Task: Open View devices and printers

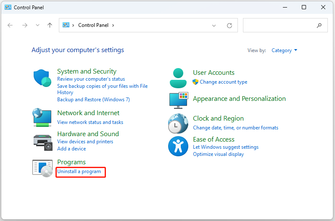Action: (85, 142)
